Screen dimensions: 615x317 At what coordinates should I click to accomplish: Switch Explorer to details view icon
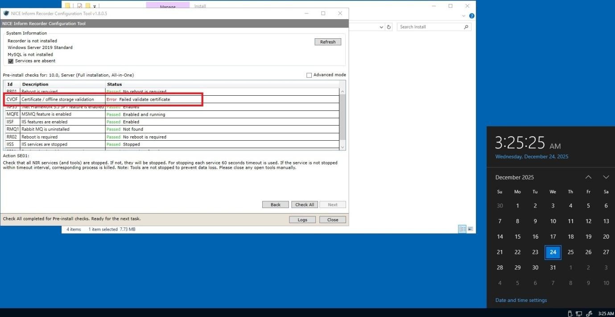coord(462,229)
